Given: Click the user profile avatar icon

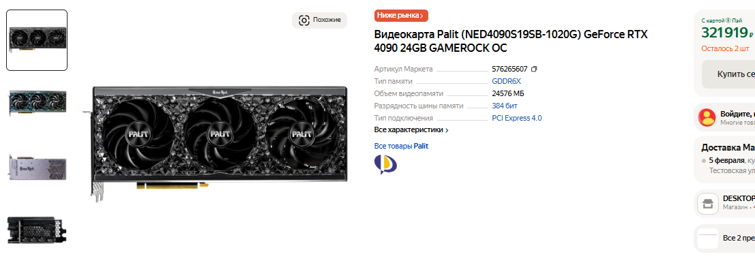Looking at the screenshot, I should pyautogui.click(x=707, y=117).
